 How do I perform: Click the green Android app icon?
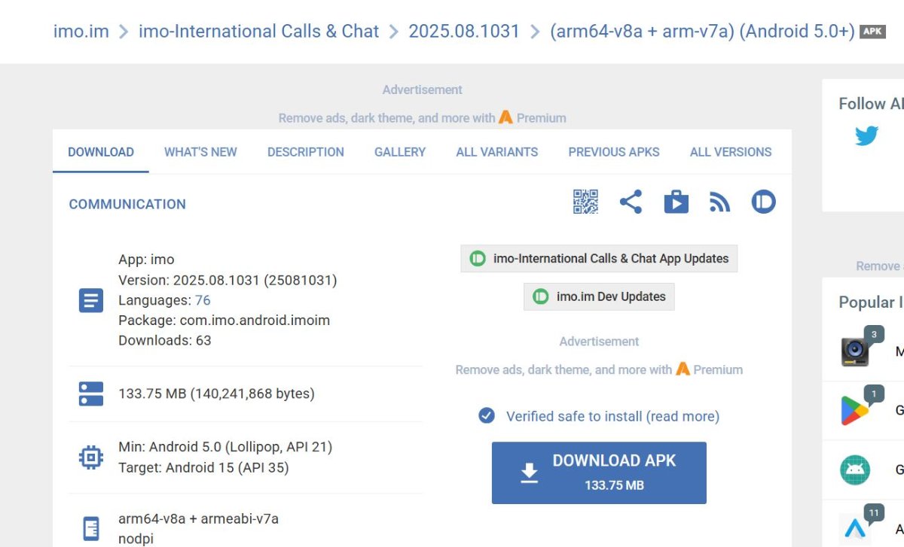click(855, 470)
